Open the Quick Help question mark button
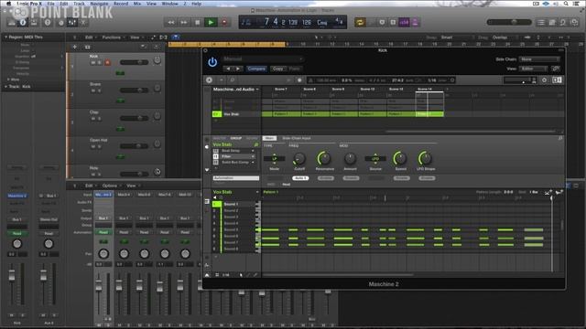586x329 pixels. point(48,22)
